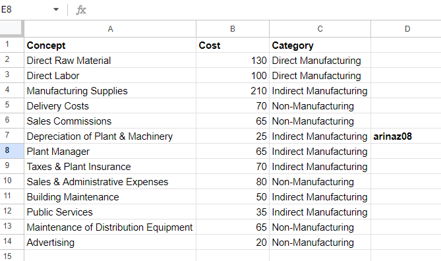The height and width of the screenshot is (261, 441).
Task: Select column B header
Action: pyautogui.click(x=233, y=29)
